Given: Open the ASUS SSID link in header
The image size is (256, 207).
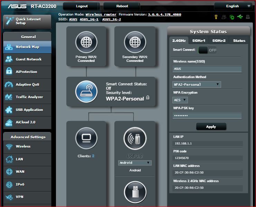Looking at the screenshot, I should point(73,19).
